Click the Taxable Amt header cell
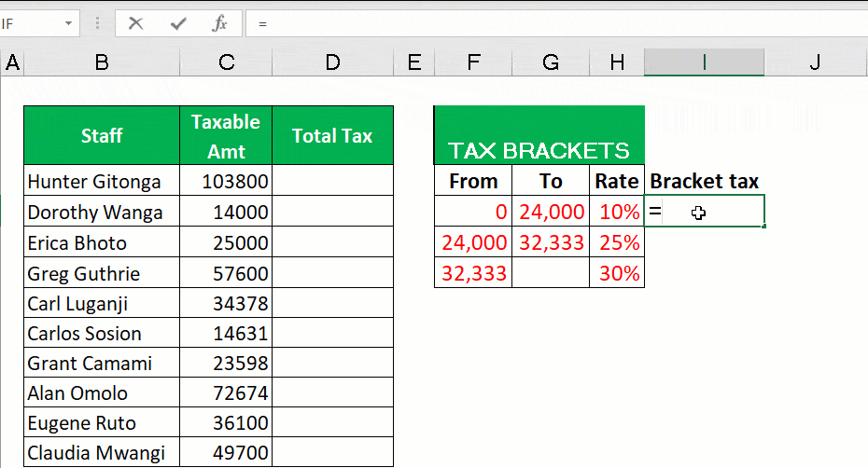The height and width of the screenshot is (468, 868). click(x=226, y=135)
